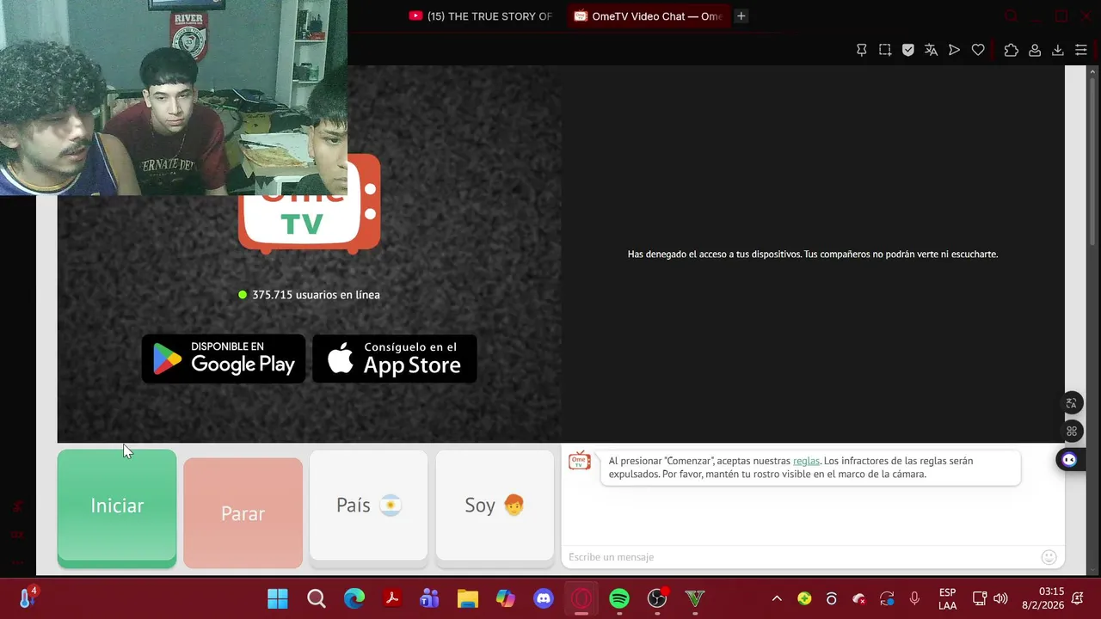Open the volume speaker tray icon
Screen dimensions: 1101x619
point(1000,598)
